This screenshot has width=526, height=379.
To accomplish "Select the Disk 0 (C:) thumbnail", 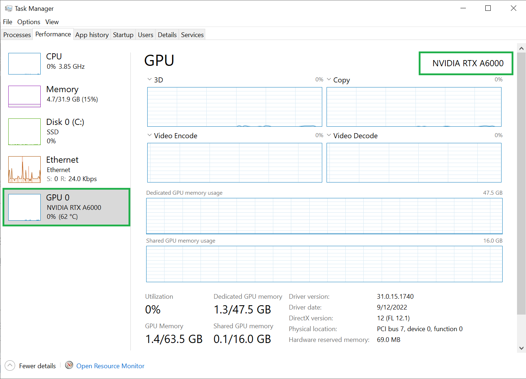I will click(24, 132).
